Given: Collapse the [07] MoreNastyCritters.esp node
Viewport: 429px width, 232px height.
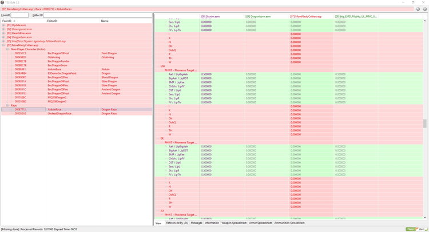Looking at the screenshot, I should click(3, 45).
